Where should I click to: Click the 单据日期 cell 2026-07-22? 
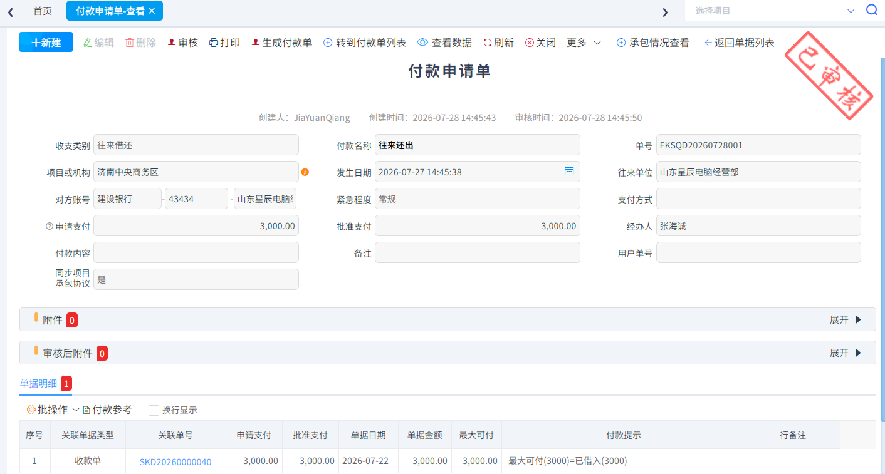pyautogui.click(x=365, y=461)
